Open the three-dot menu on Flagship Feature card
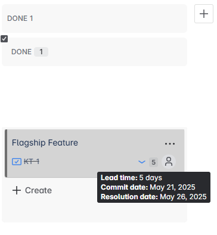The image size is (217, 235). coord(170,144)
